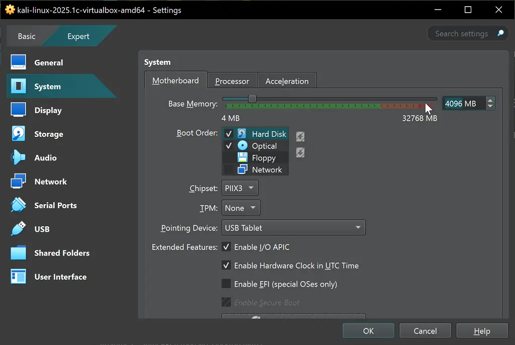Open Storage settings by its label
Screen dimensions: 515x345
coord(49,134)
